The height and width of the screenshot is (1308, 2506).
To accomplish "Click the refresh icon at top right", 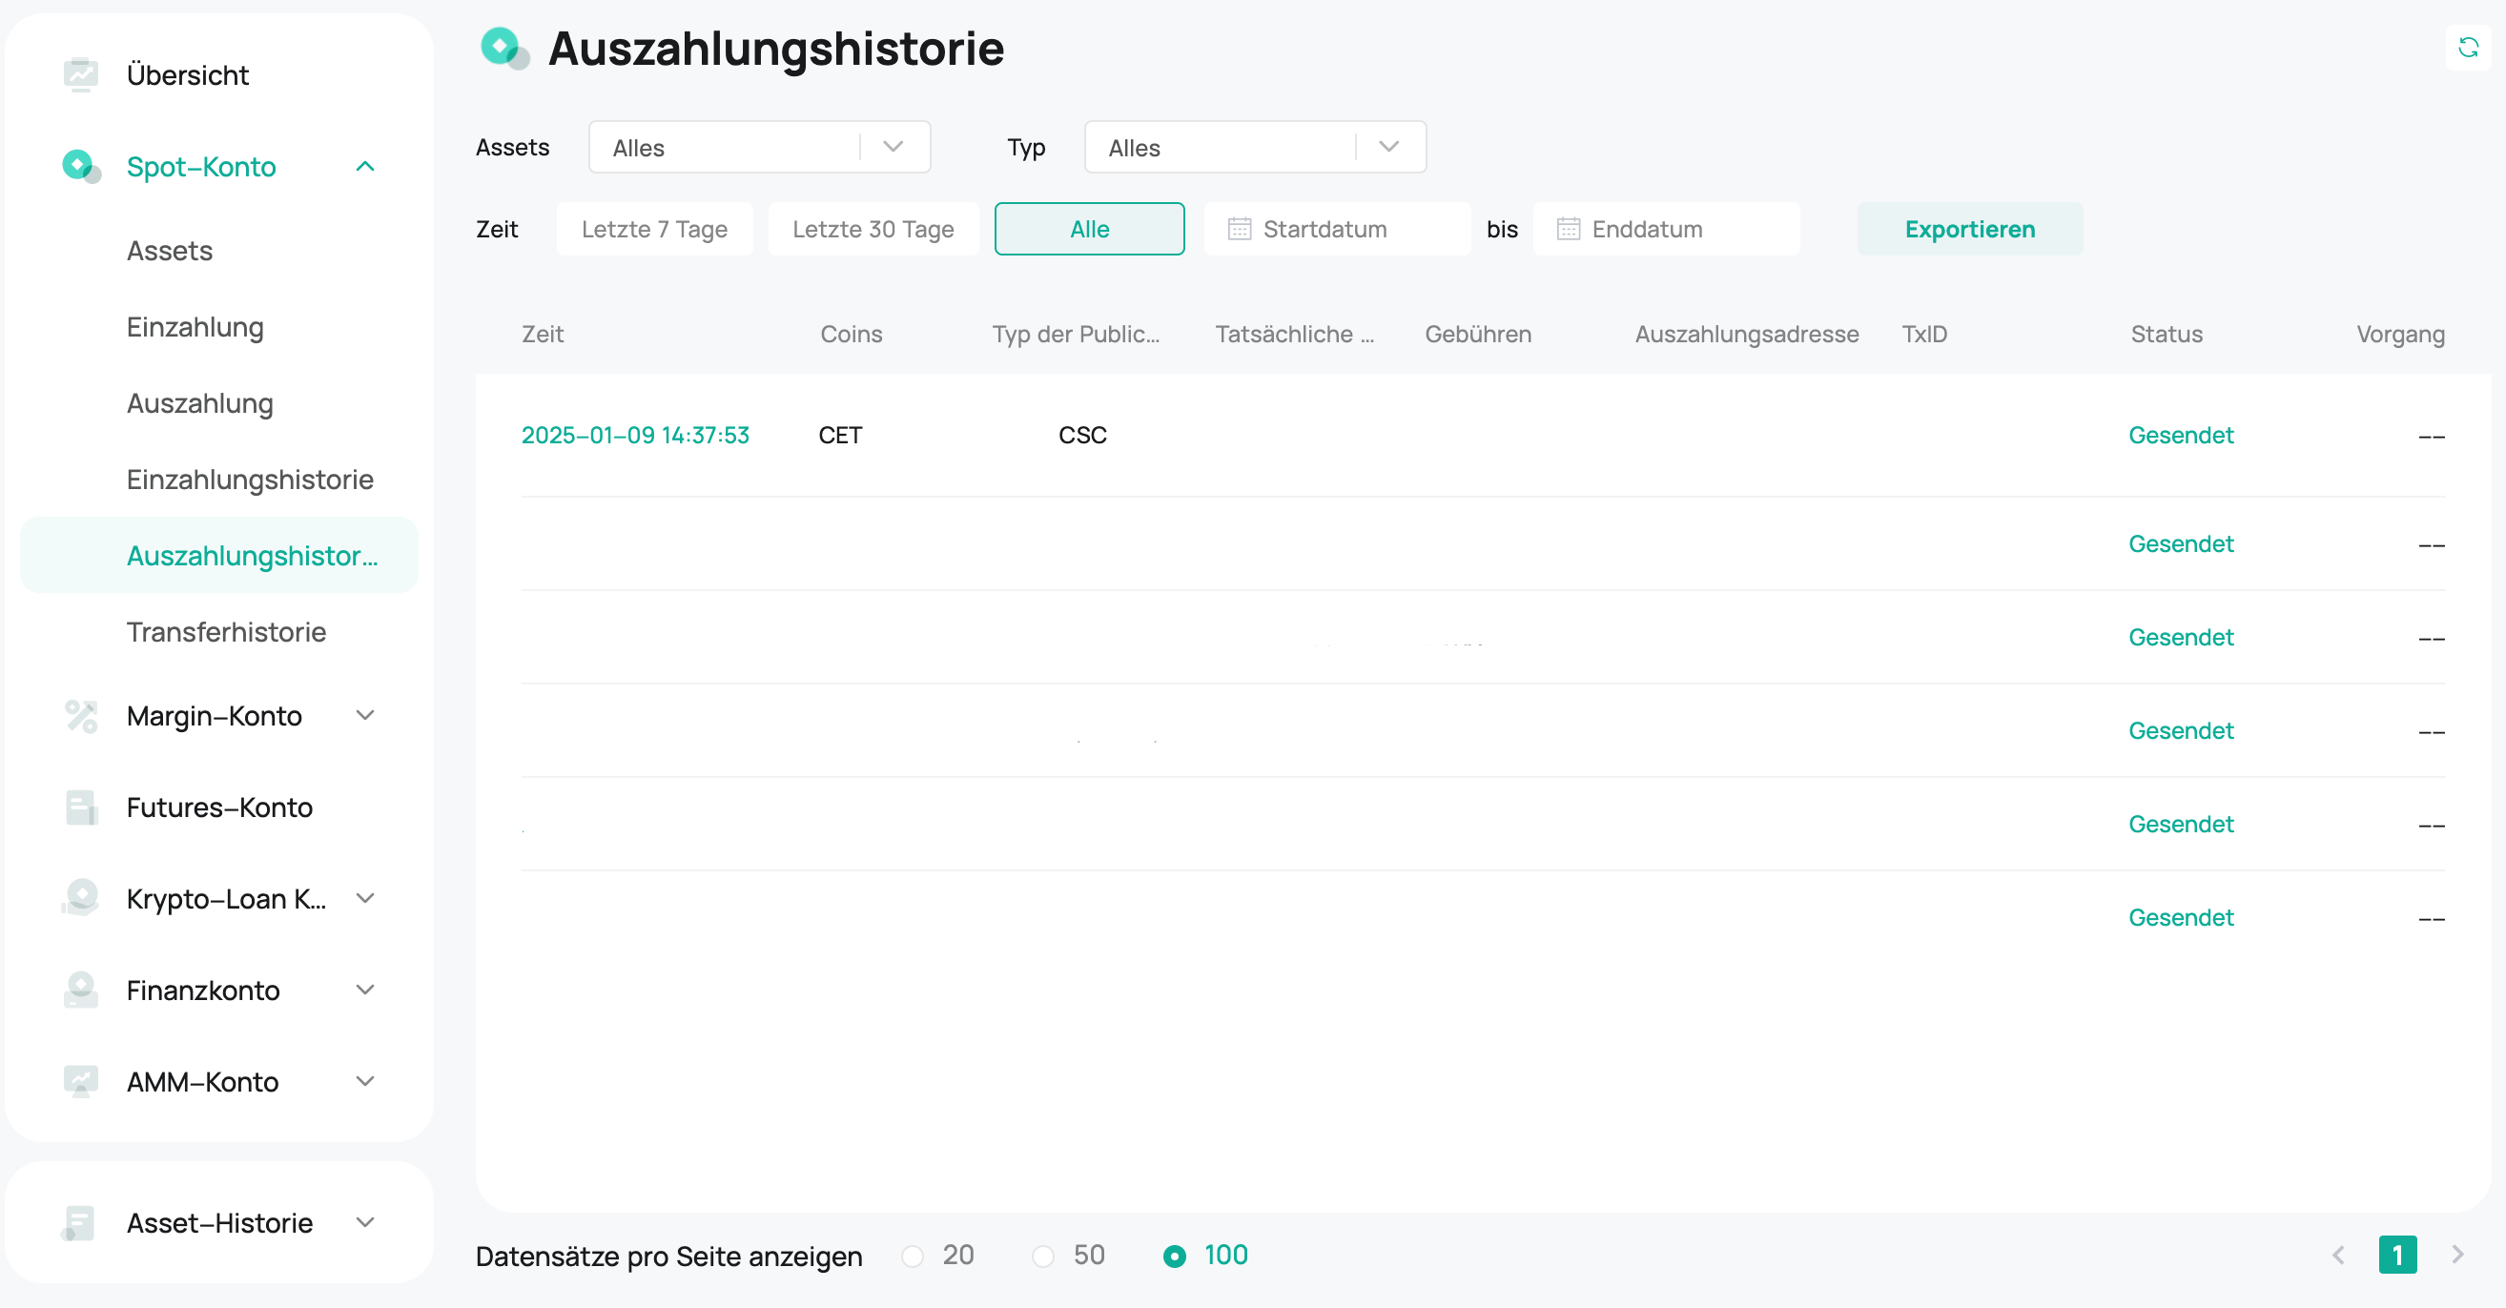I will coord(2467,47).
